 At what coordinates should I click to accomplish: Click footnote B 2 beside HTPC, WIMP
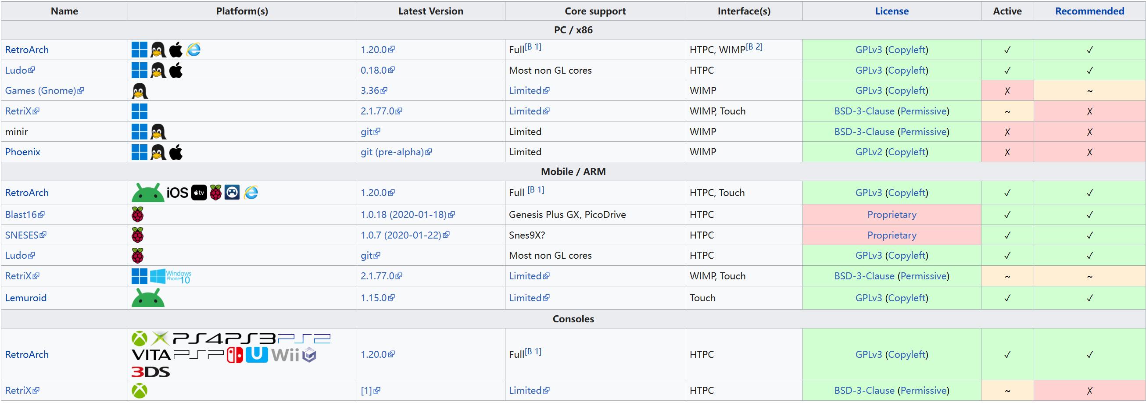point(754,47)
